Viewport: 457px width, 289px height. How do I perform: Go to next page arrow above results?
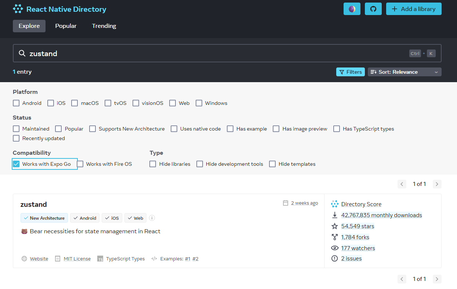pos(437,184)
